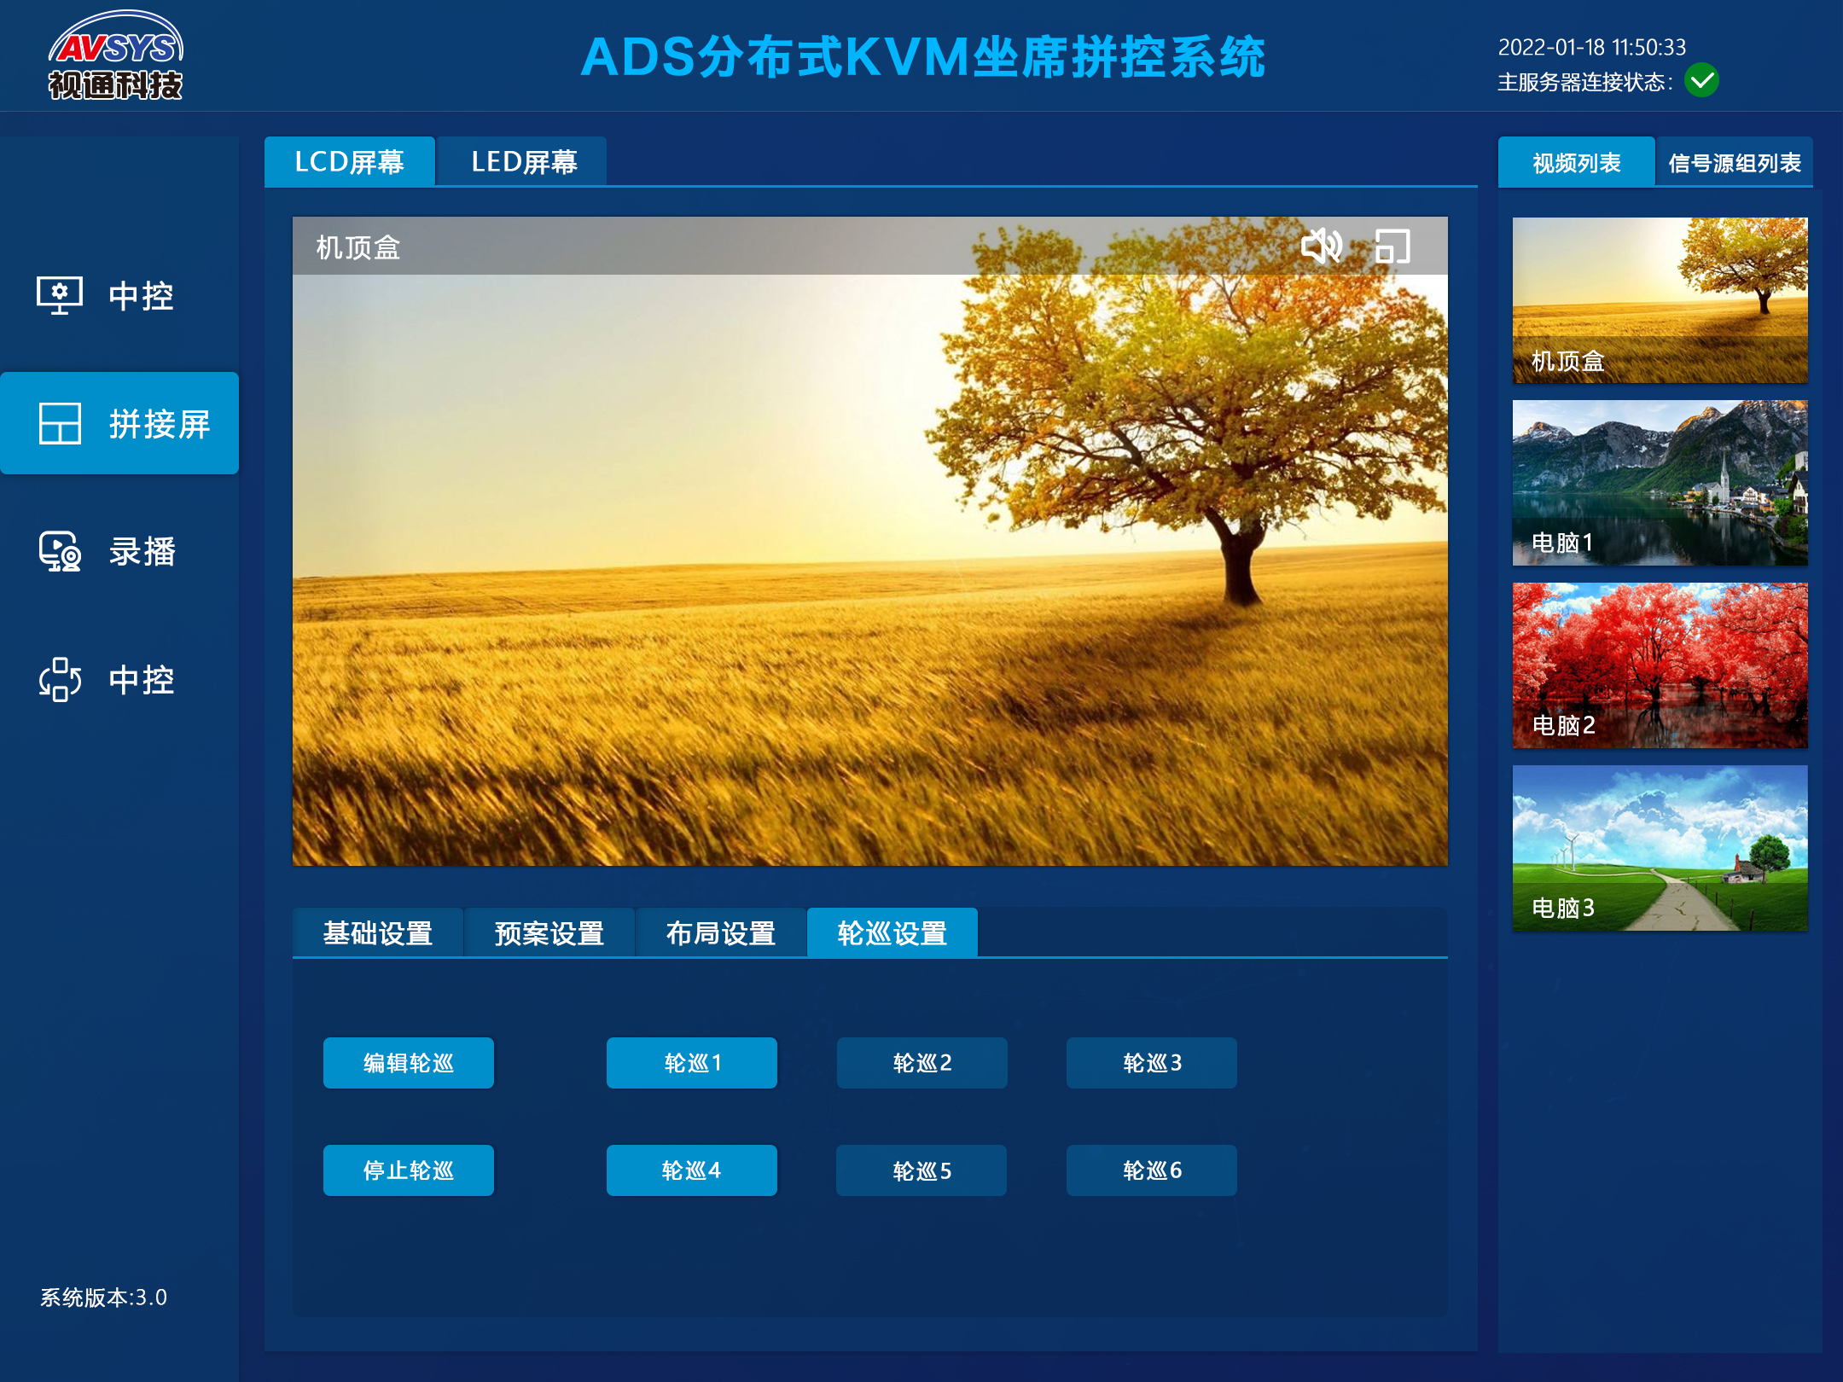
Task: Click the window resize icon on video
Action: [x=1392, y=247]
